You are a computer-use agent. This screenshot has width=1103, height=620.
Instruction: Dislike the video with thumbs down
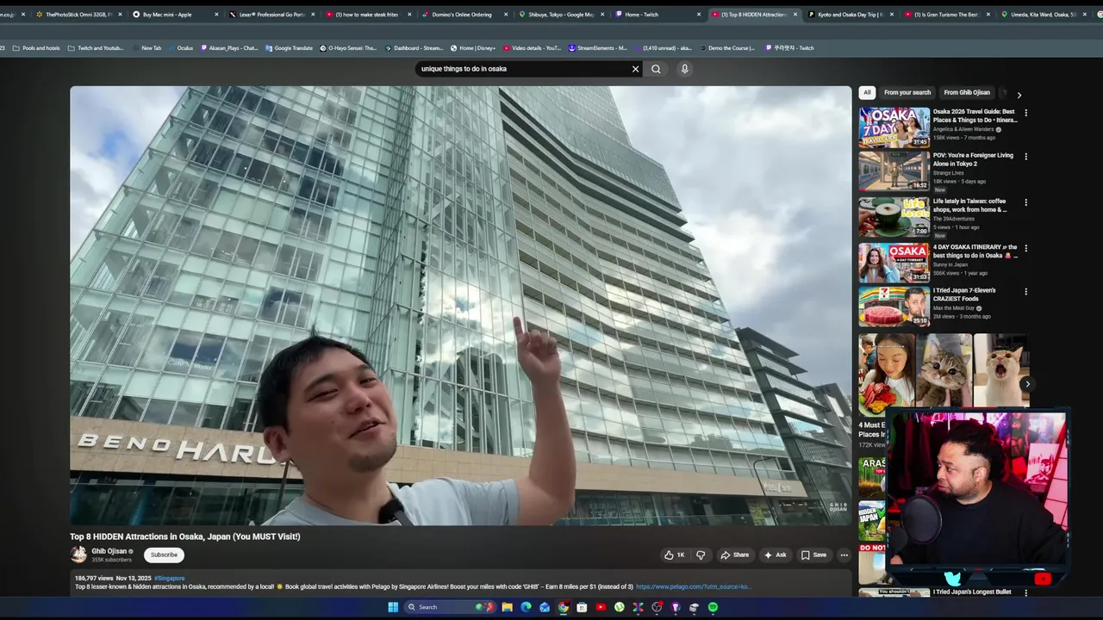701,555
